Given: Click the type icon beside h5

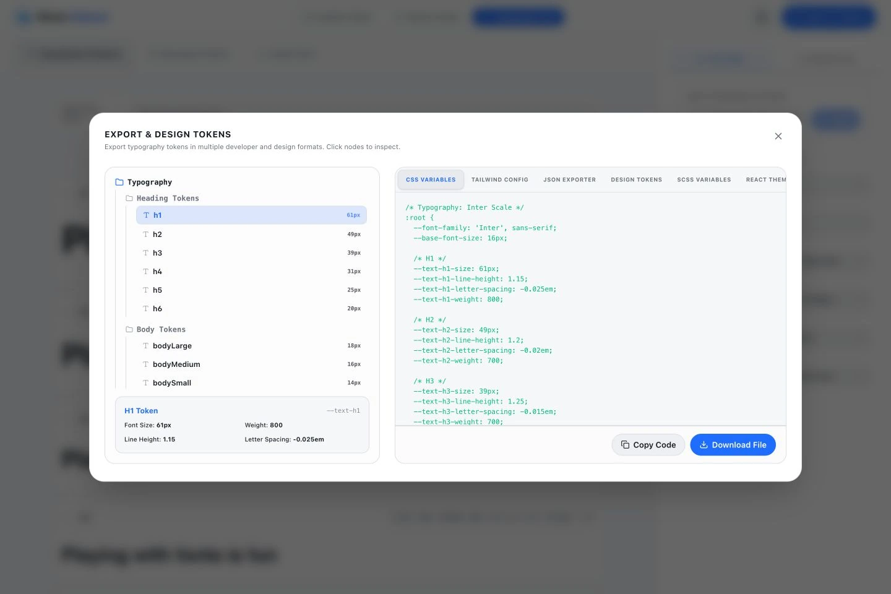Looking at the screenshot, I should (x=146, y=290).
